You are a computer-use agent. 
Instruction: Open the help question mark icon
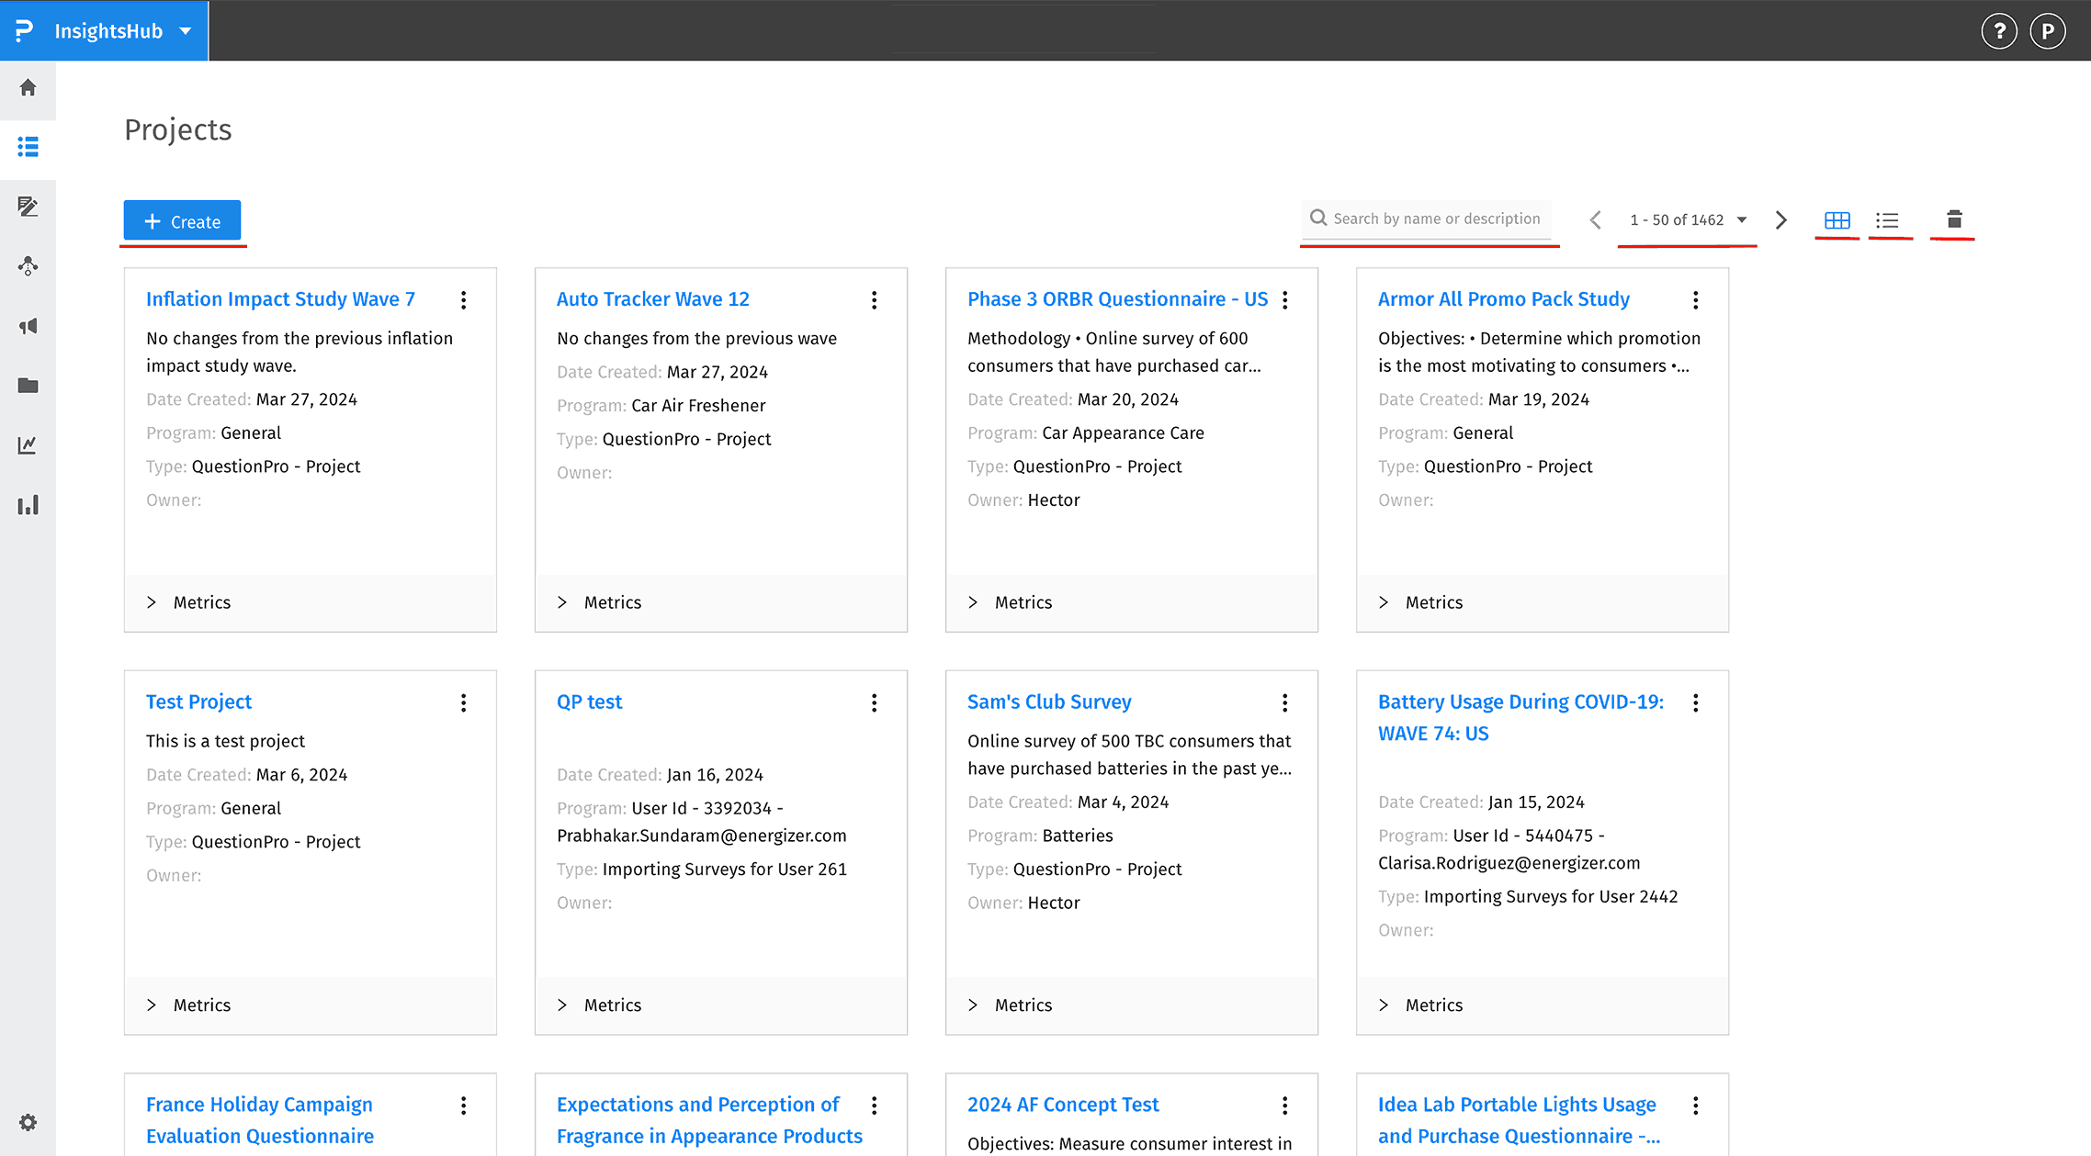pos(1998,31)
